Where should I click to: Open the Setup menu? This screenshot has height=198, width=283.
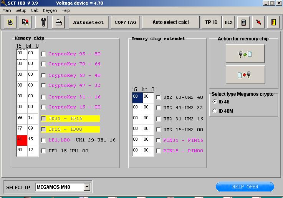[21, 10]
